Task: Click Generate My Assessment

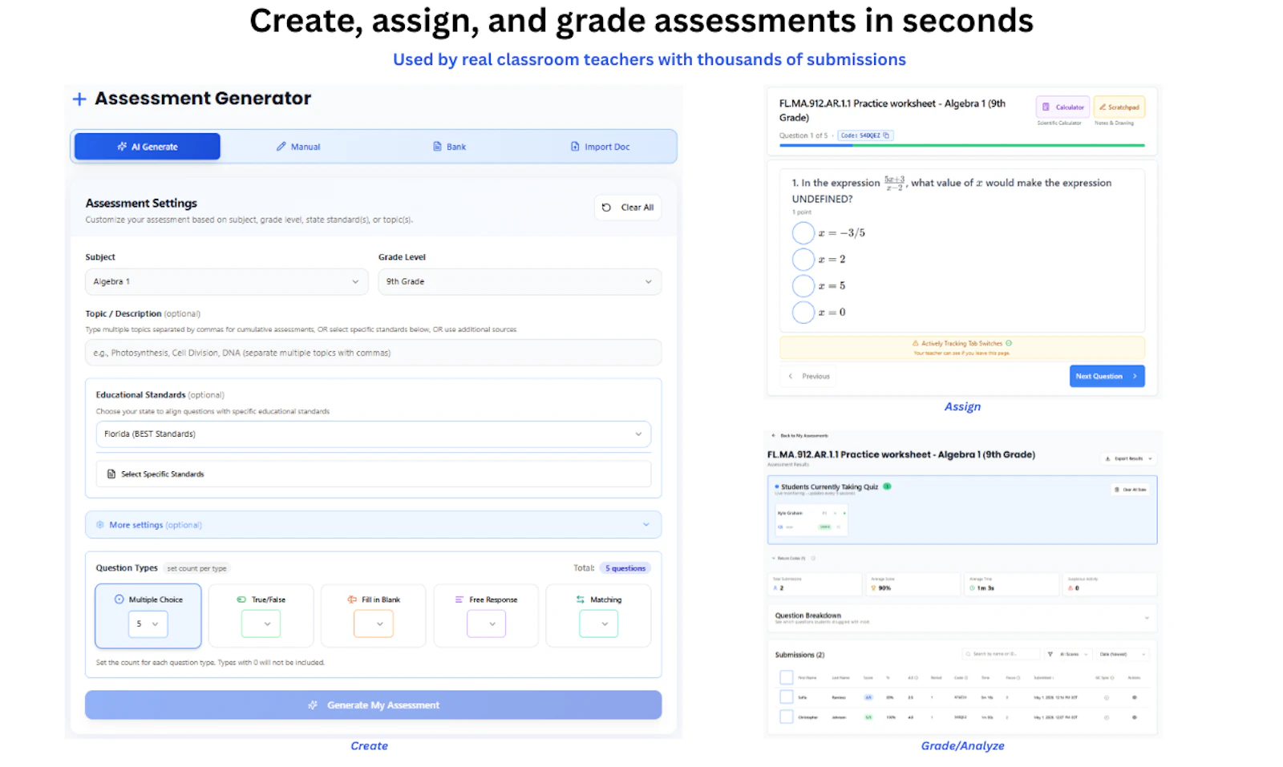Action: 374,705
